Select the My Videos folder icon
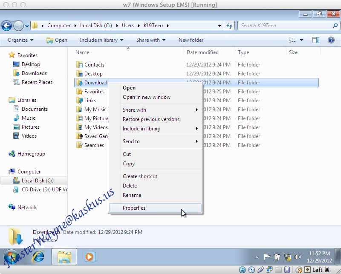 [79, 127]
